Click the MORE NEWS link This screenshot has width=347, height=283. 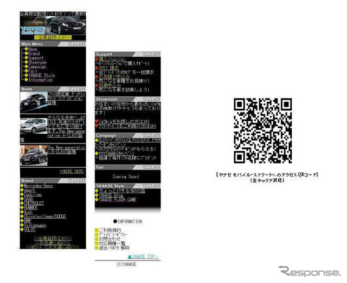click(72, 171)
